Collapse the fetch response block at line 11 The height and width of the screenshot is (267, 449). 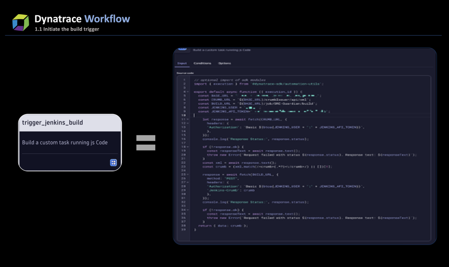pos(187,119)
